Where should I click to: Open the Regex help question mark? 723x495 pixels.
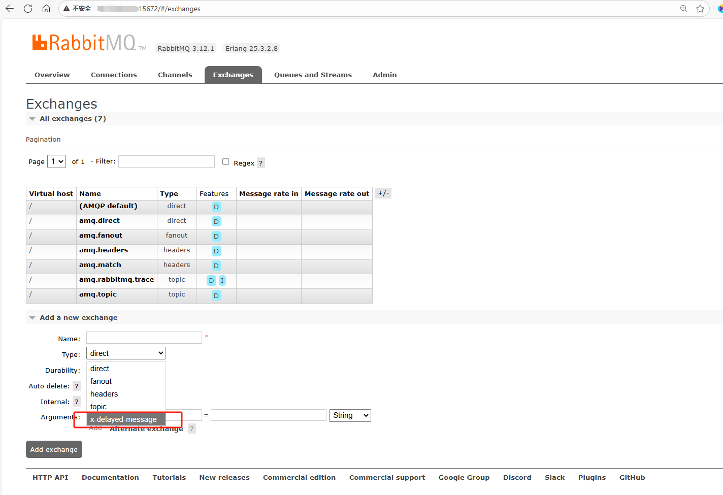[260, 163]
